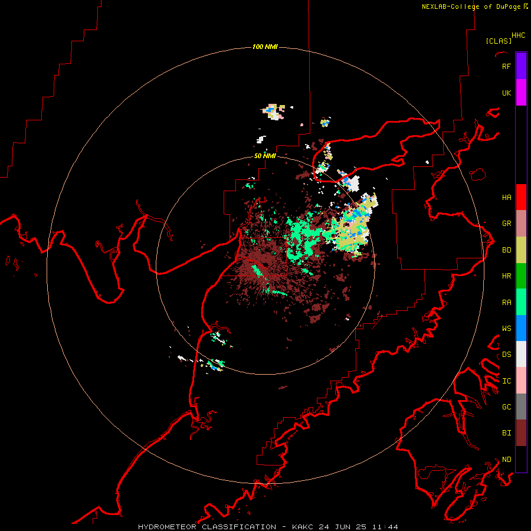Image resolution: width=531 pixels, height=531 pixels.
Task: Click the HHC product label
Action: tap(519, 35)
